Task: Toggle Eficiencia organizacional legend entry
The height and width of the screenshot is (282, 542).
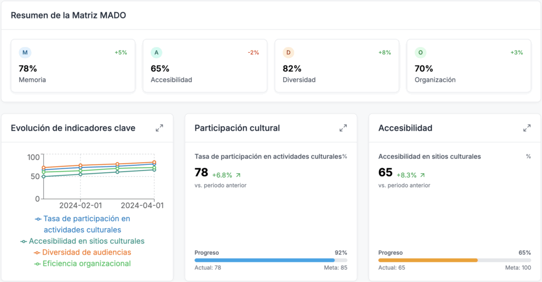Action: [x=86, y=264]
